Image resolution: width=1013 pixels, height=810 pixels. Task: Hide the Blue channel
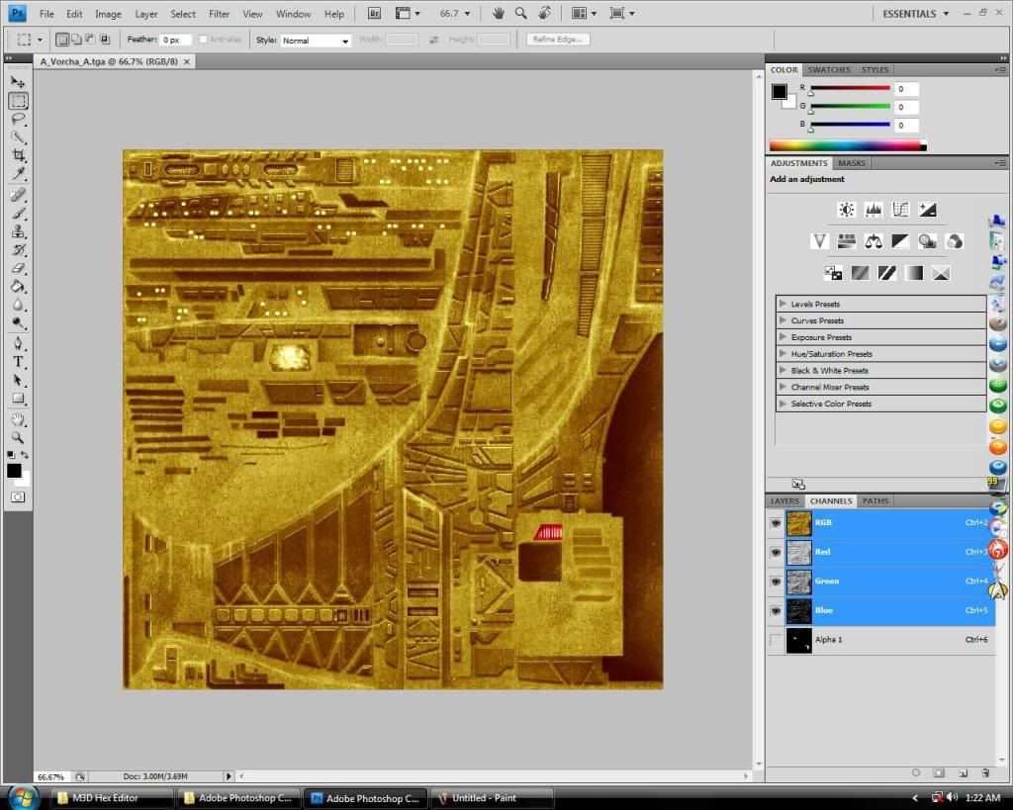coord(776,610)
